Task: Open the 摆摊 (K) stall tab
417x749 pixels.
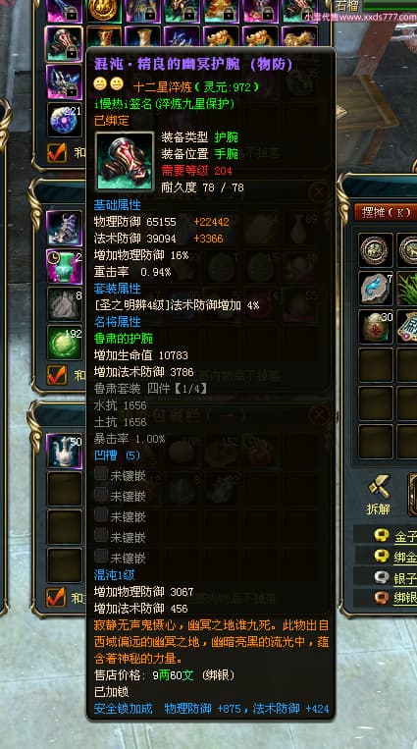Action: (x=386, y=212)
